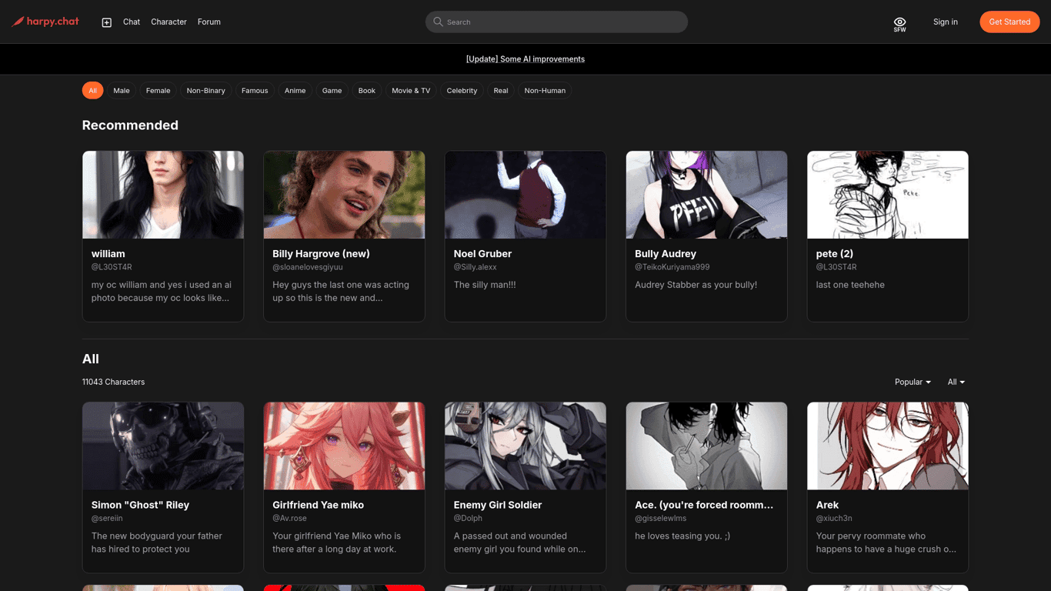Click the "11043 Characters" count text
1051x591 pixels.
pos(113,382)
